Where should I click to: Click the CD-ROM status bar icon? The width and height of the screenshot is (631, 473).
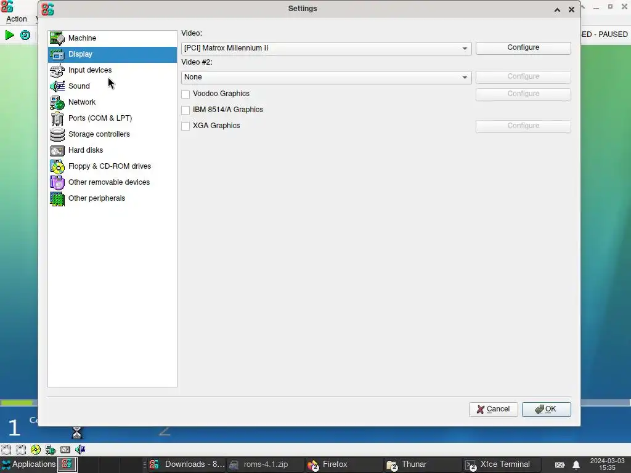[x=36, y=449]
